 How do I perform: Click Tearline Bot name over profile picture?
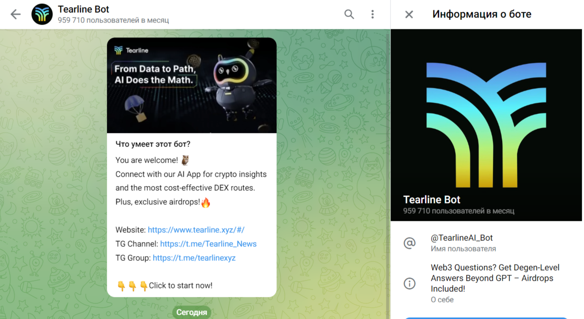[432, 200]
